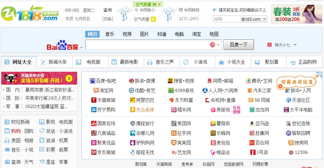Click the 58同城 icon
The width and height of the screenshot is (324, 168).
coord(251,100)
